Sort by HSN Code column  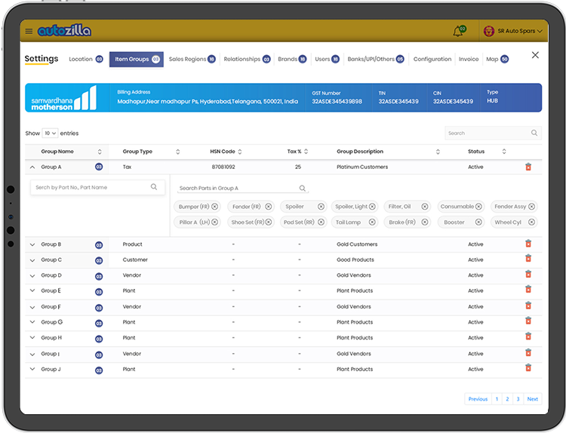(240, 152)
